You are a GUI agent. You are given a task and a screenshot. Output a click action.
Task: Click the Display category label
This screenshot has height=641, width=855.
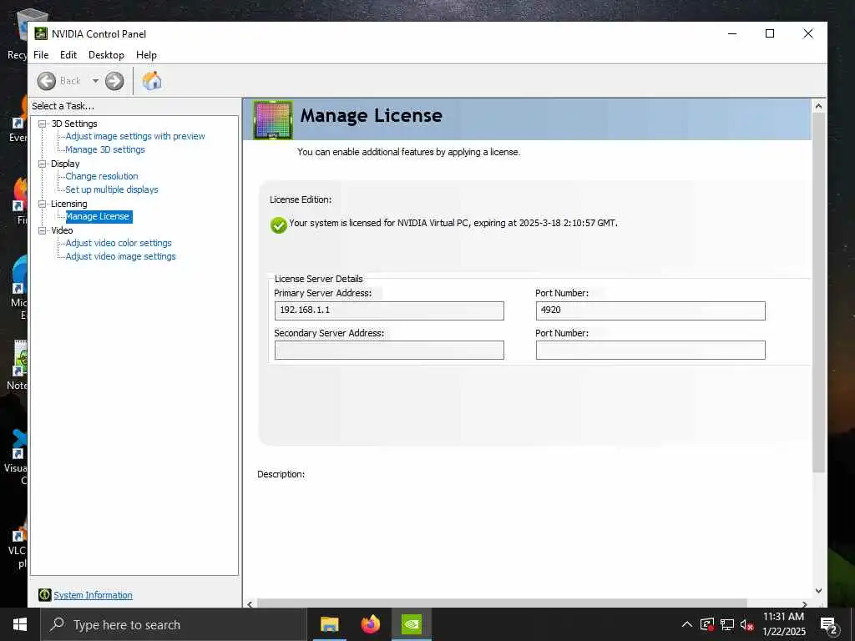65,164
